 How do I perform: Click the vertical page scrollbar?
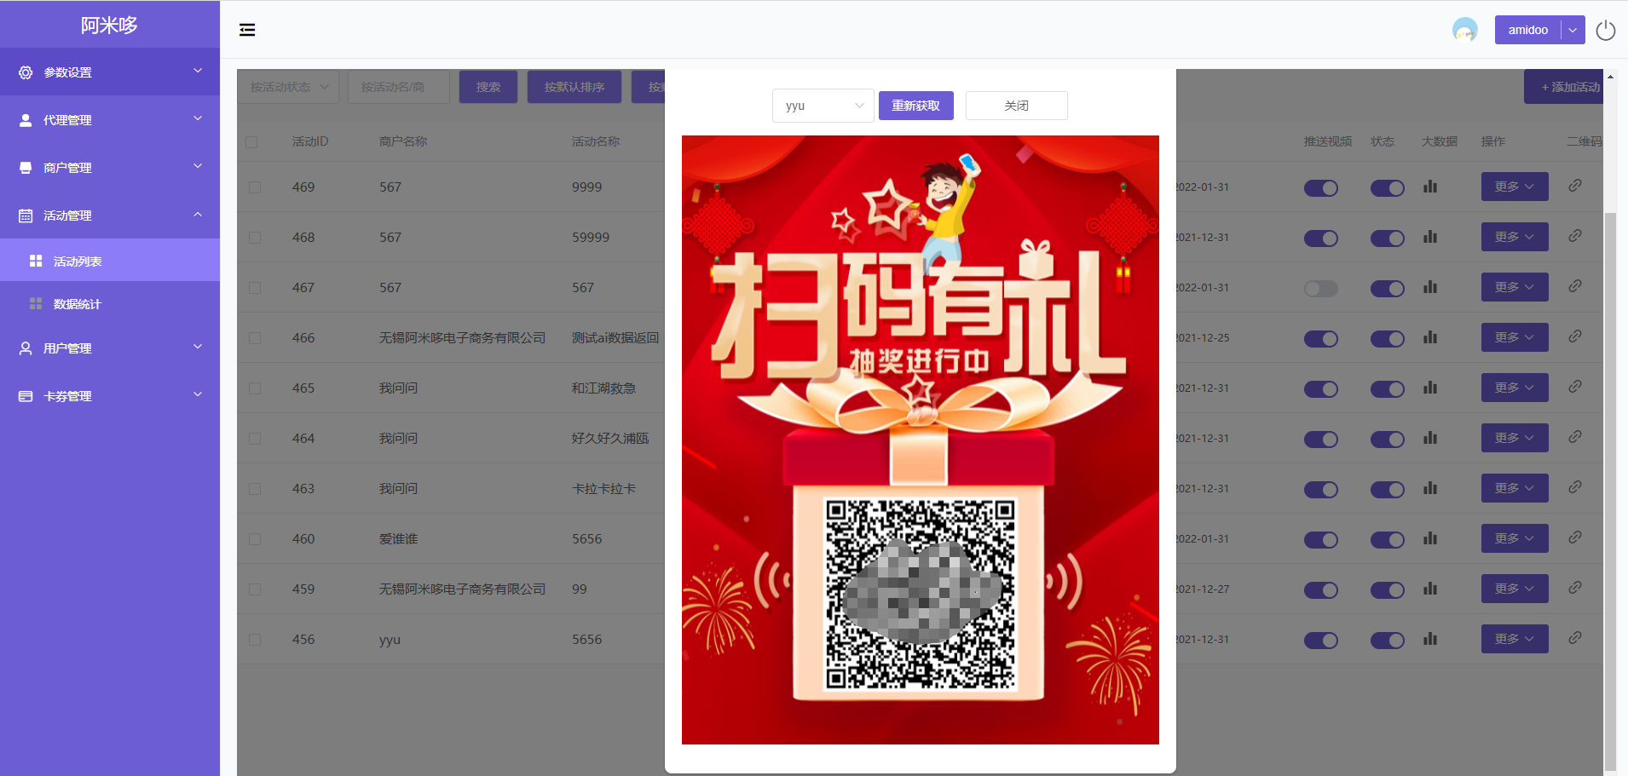(1610, 490)
